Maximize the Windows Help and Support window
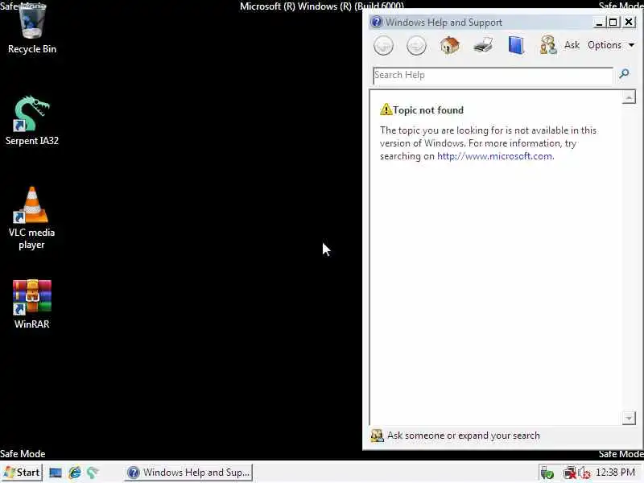The width and height of the screenshot is (644, 483). pos(613,23)
